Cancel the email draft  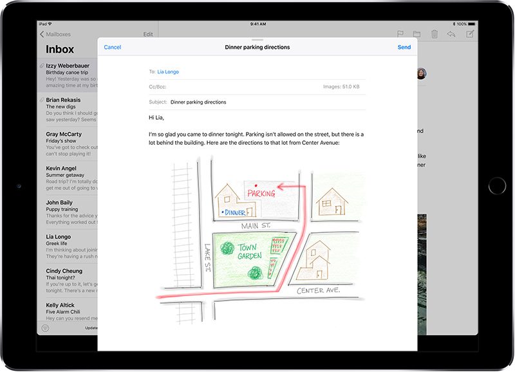pos(112,47)
